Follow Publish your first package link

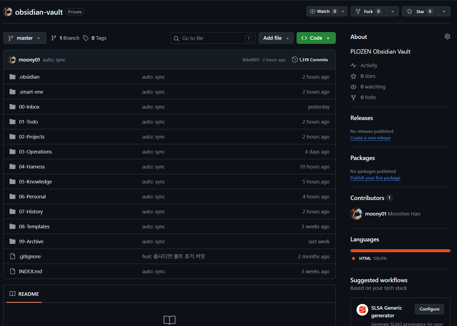pyautogui.click(x=375, y=178)
